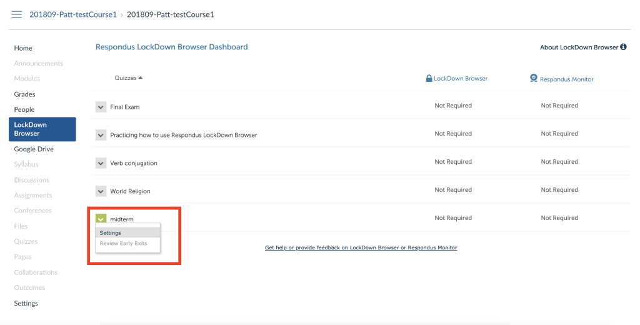Click Practicing how to use Respondus LockDown Browser
640x325 pixels.
point(184,135)
